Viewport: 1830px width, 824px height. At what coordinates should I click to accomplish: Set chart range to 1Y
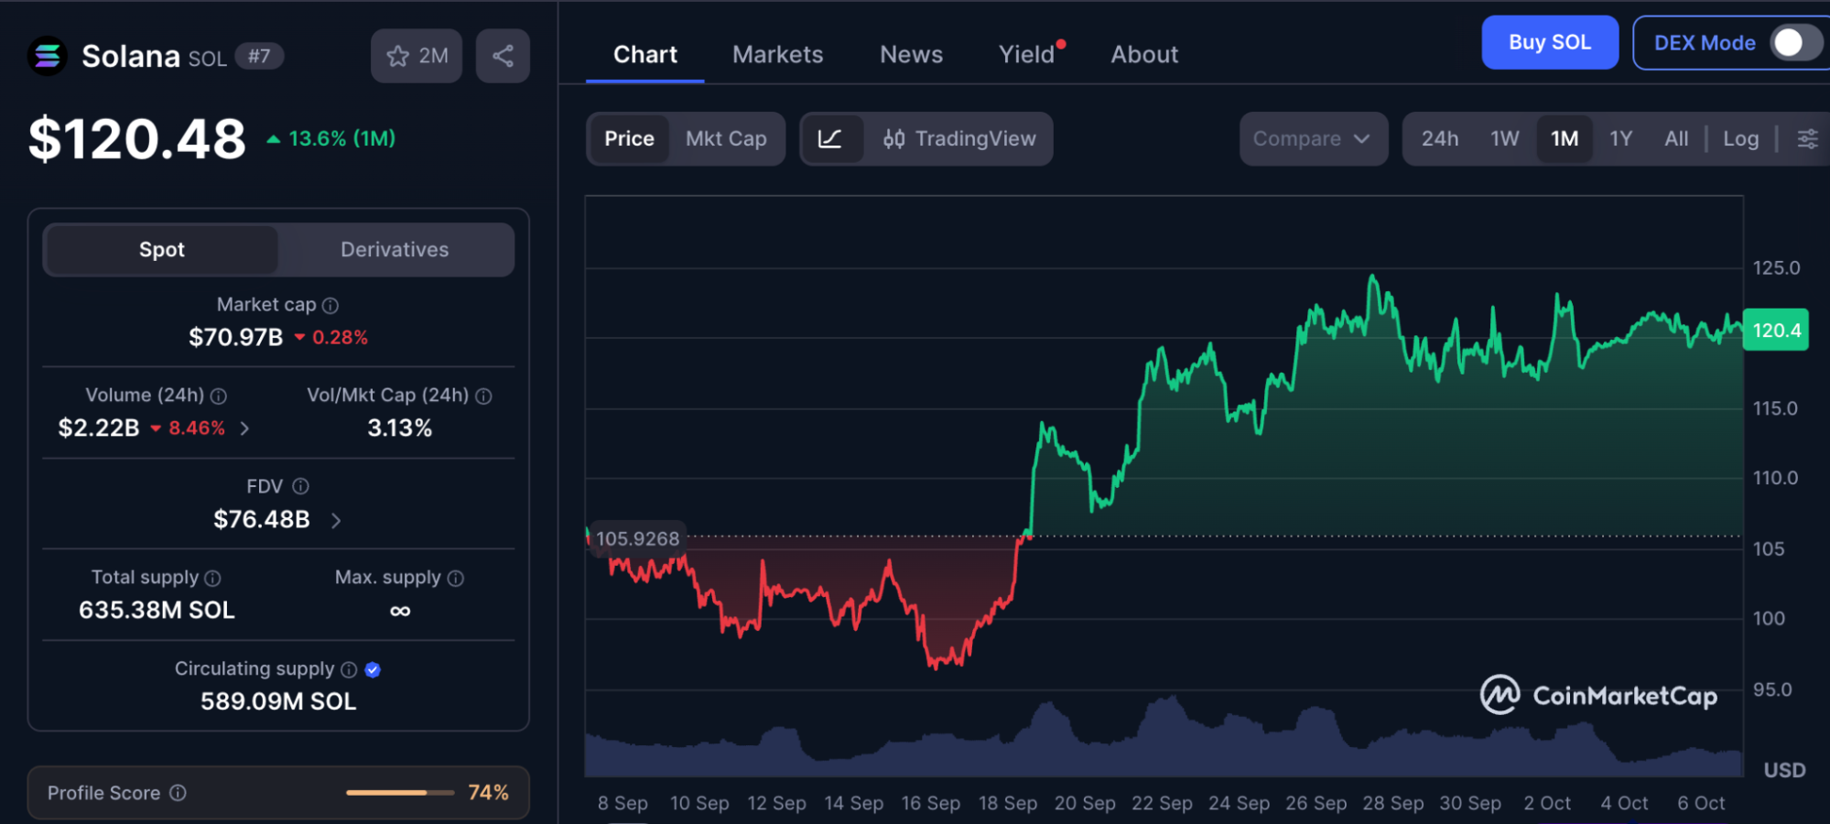point(1621,139)
